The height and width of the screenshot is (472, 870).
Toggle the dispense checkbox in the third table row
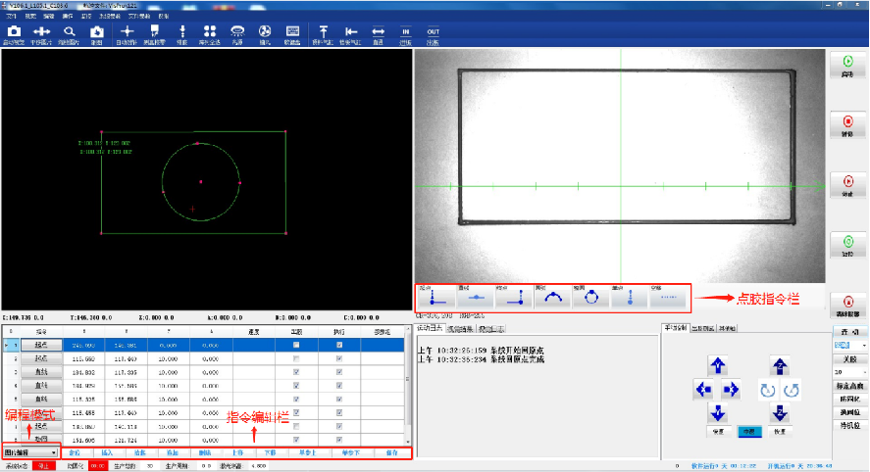pos(296,372)
